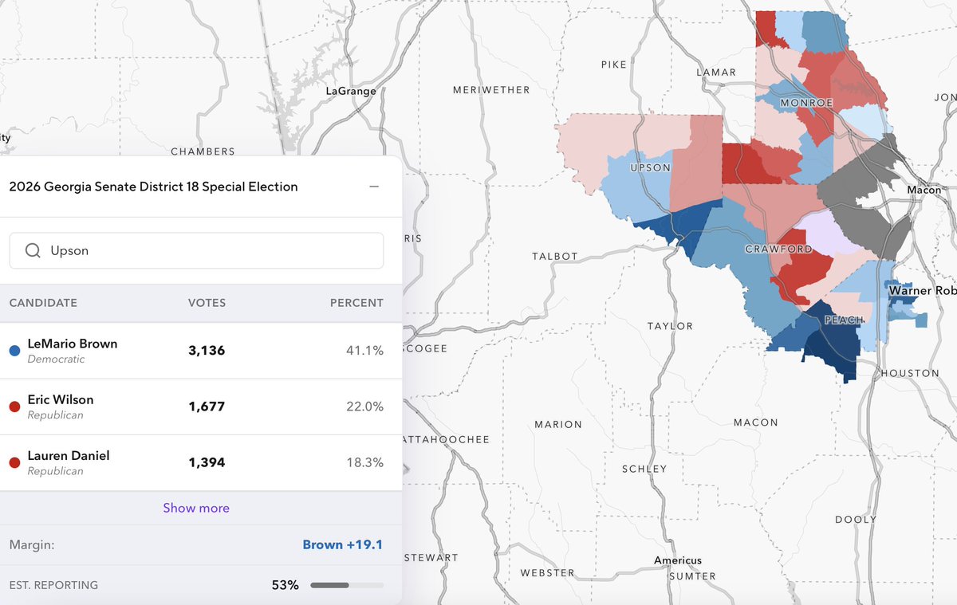Collapse the election results panel with minus icon
957x605 pixels.
(x=374, y=187)
